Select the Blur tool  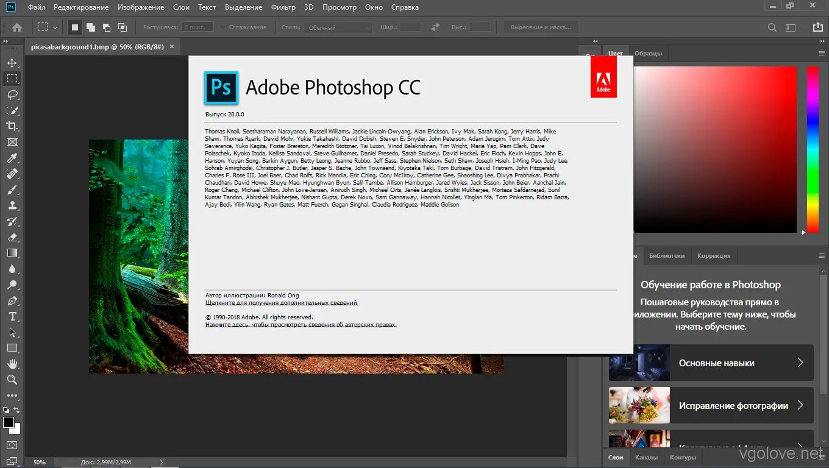(x=12, y=269)
